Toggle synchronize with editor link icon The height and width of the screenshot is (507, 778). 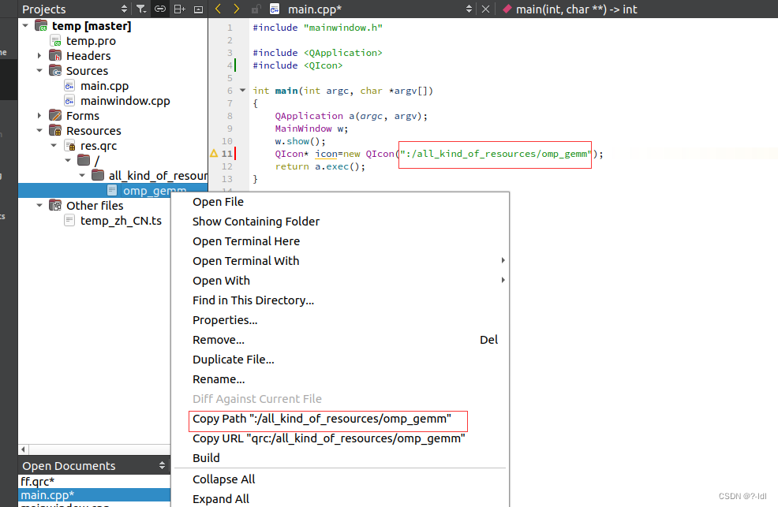coord(159,9)
